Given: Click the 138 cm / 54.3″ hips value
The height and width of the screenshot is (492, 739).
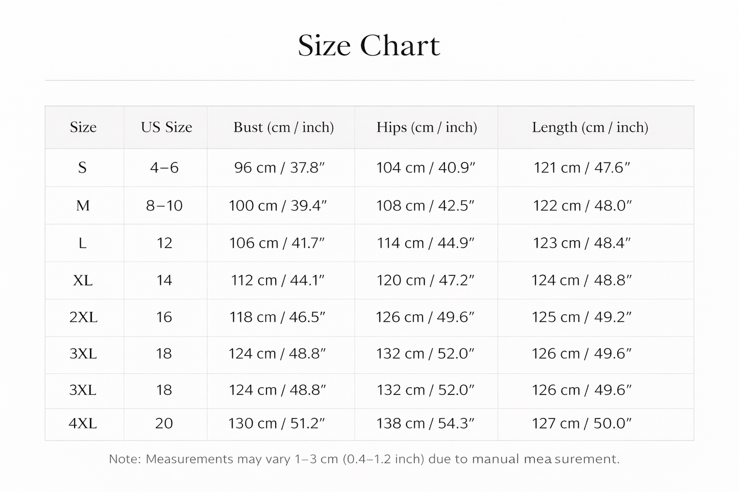Looking at the screenshot, I should (425, 424).
